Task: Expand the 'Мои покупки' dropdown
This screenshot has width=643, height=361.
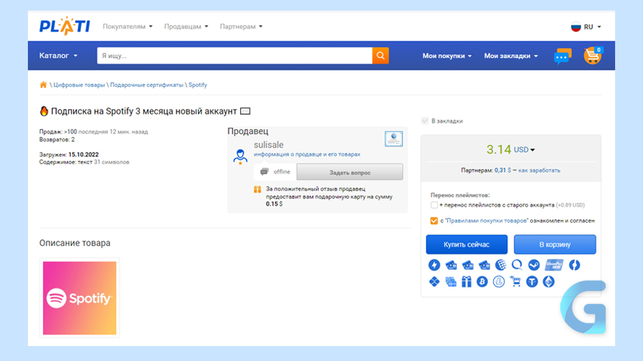Action: click(x=447, y=56)
